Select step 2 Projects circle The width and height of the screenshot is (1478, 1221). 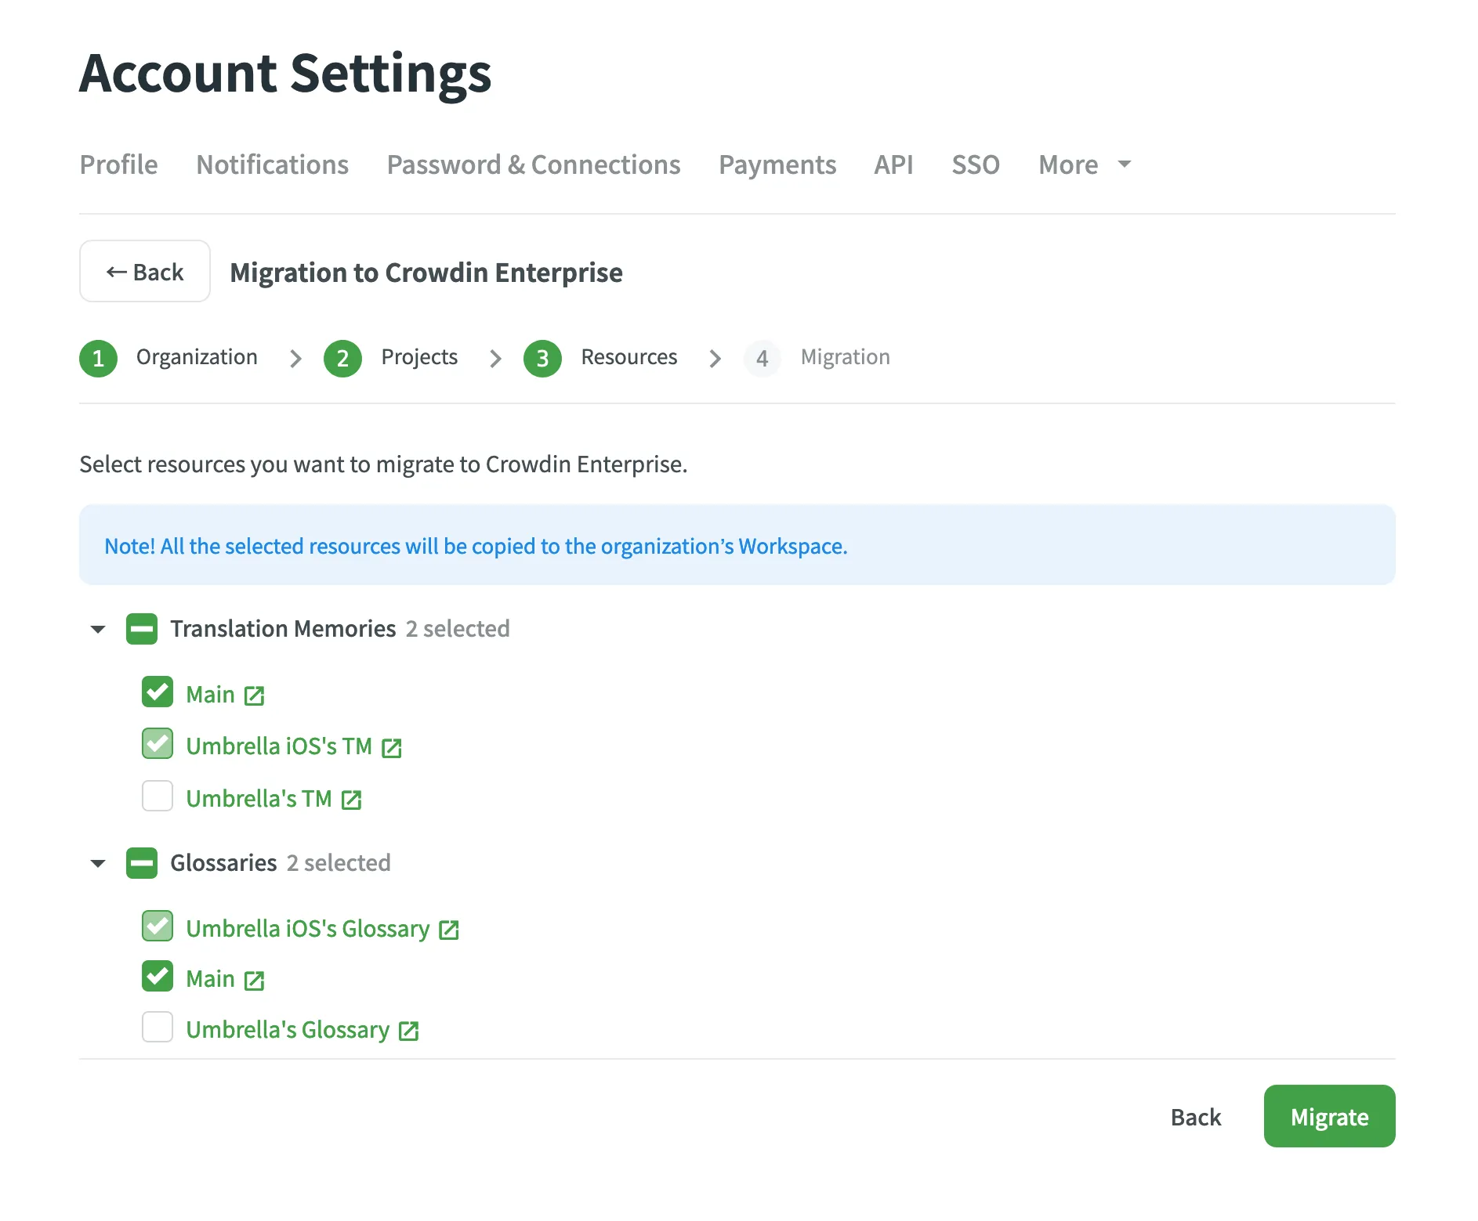(342, 358)
